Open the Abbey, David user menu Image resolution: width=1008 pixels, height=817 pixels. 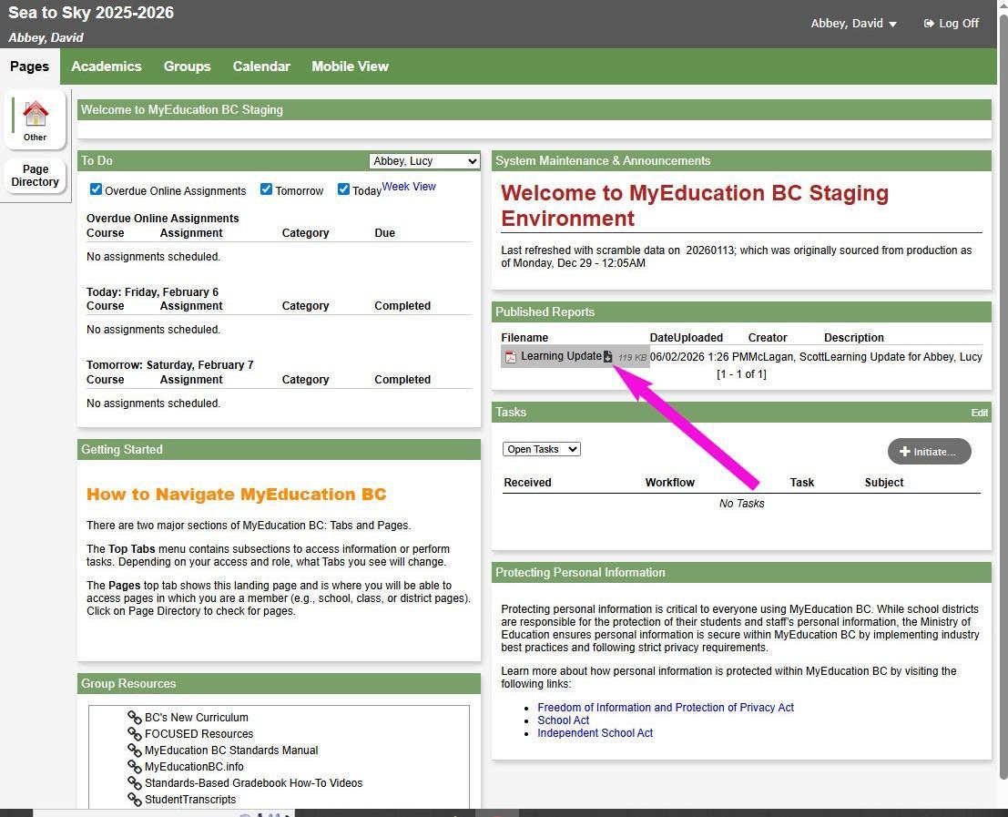pos(853,24)
